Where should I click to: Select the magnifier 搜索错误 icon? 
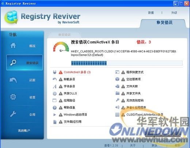tap(13, 62)
